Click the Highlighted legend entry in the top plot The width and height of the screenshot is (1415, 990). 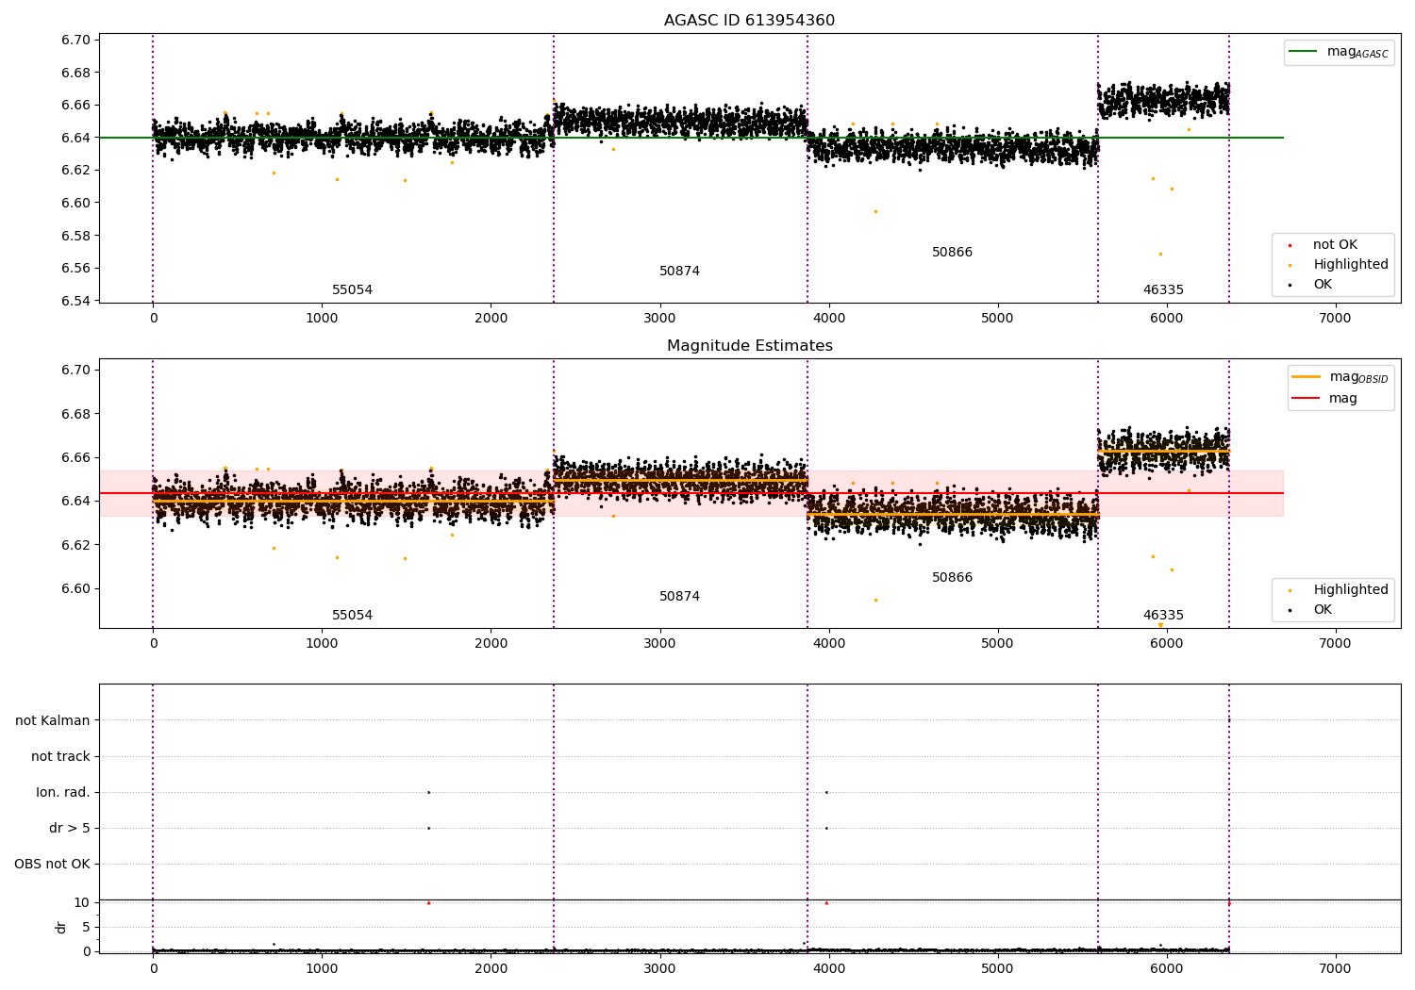coord(1338,265)
